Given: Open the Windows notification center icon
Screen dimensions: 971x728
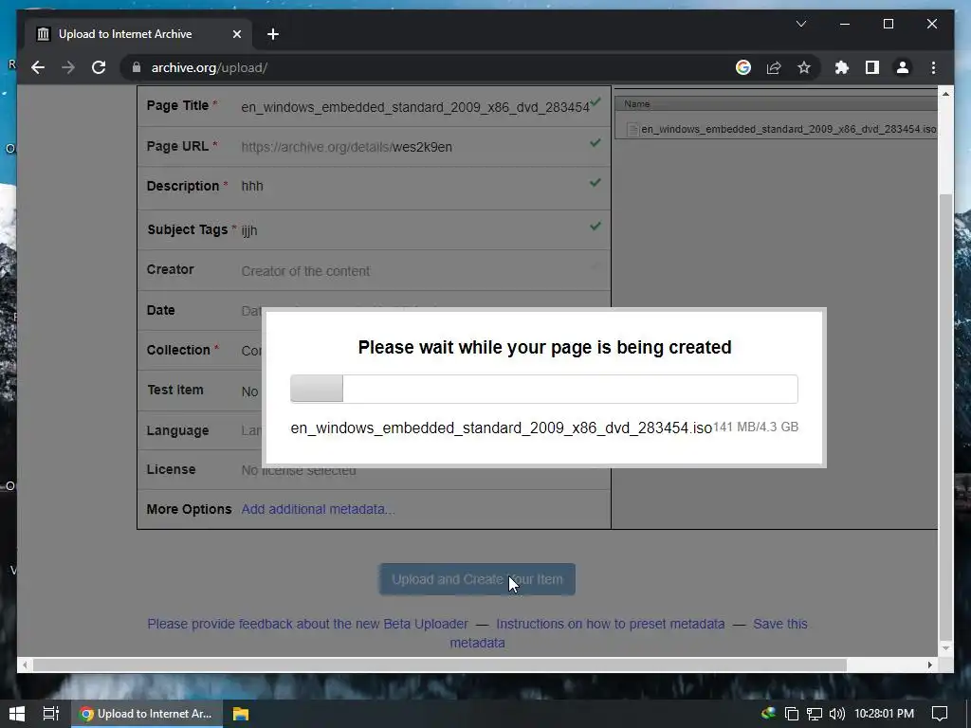Looking at the screenshot, I should click(x=940, y=714).
